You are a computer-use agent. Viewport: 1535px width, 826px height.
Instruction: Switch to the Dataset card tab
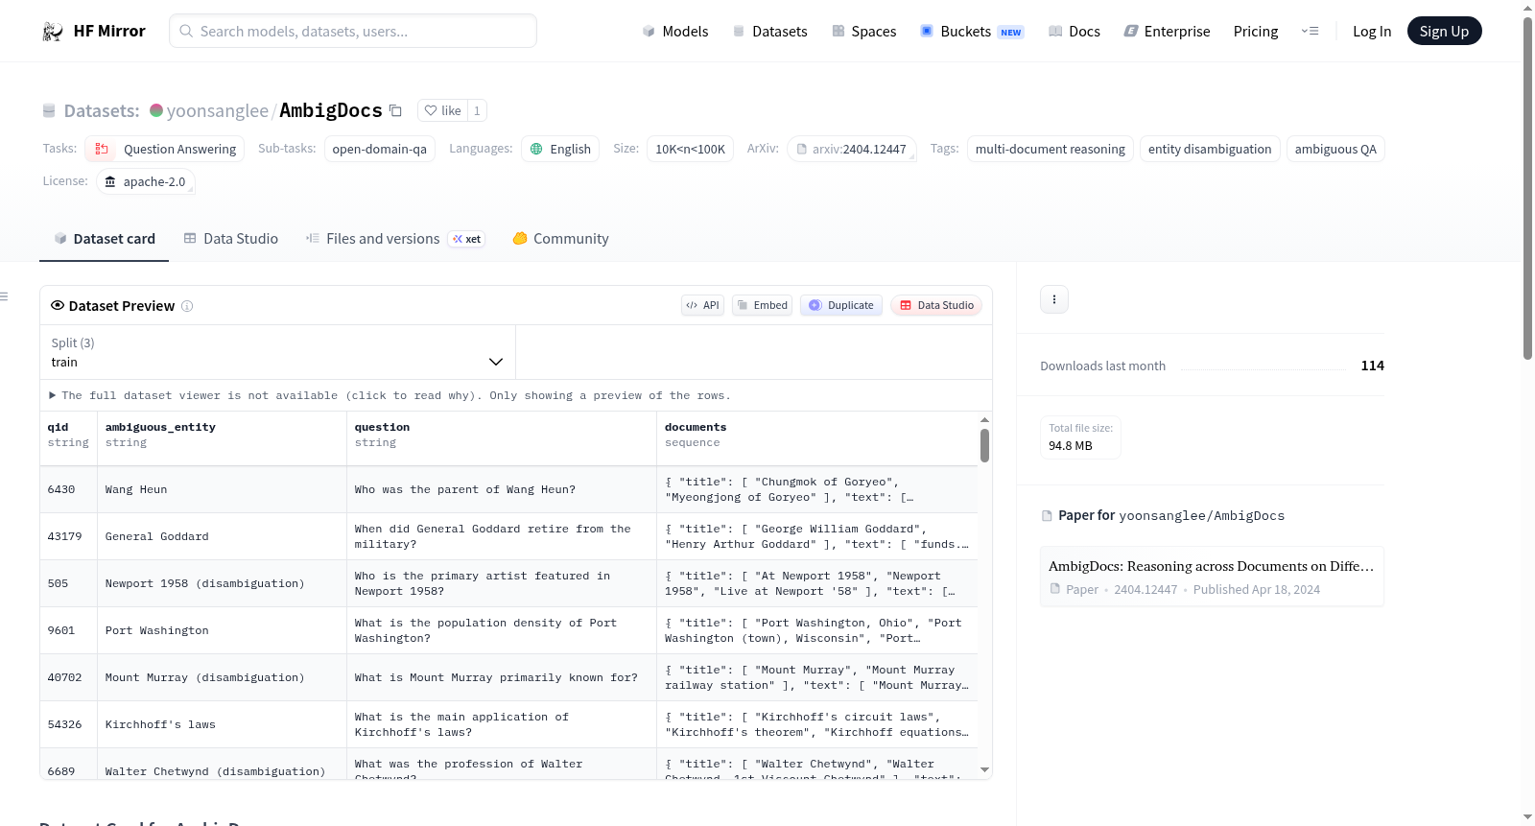pos(105,239)
